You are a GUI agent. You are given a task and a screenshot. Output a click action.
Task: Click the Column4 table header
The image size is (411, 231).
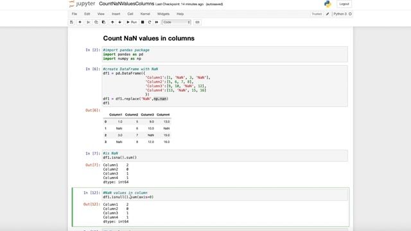(x=163, y=115)
